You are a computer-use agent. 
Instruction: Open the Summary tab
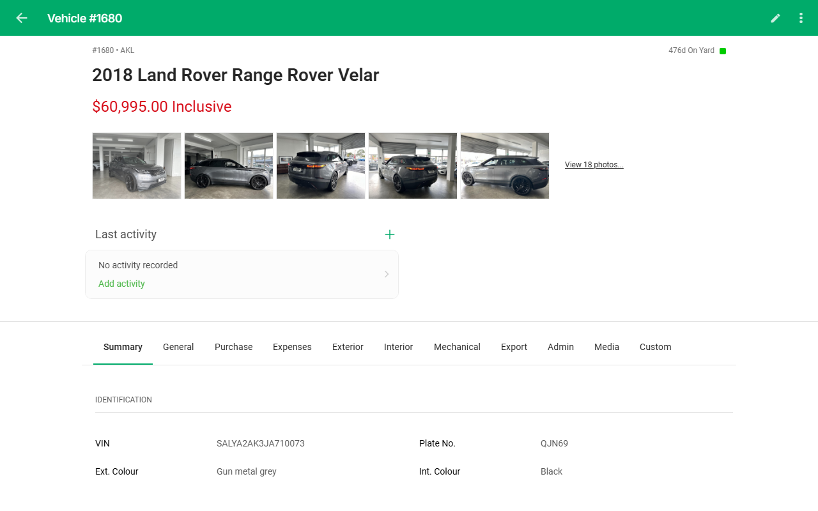click(123, 347)
